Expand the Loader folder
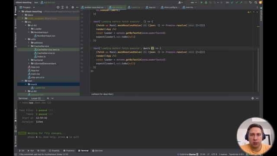 pos(29,29)
